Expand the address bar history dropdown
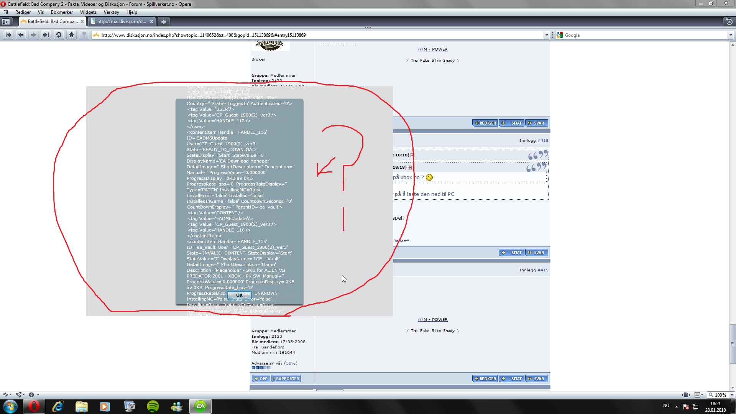This screenshot has height=414, width=736. pyautogui.click(x=547, y=35)
